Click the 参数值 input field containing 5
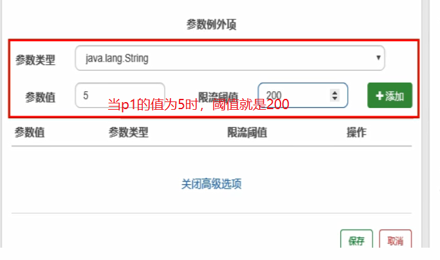This screenshot has height=260, width=440. point(120,95)
